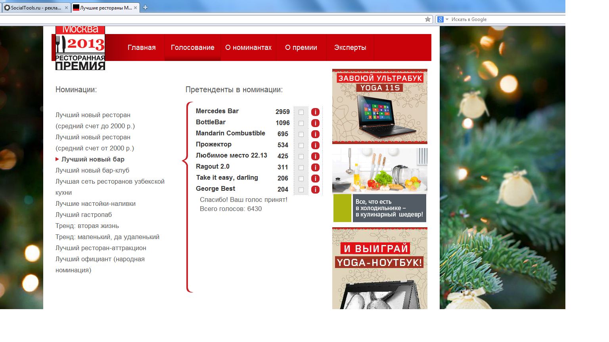Close the SocialTools.ru tab
609x342 pixels.
click(66, 8)
